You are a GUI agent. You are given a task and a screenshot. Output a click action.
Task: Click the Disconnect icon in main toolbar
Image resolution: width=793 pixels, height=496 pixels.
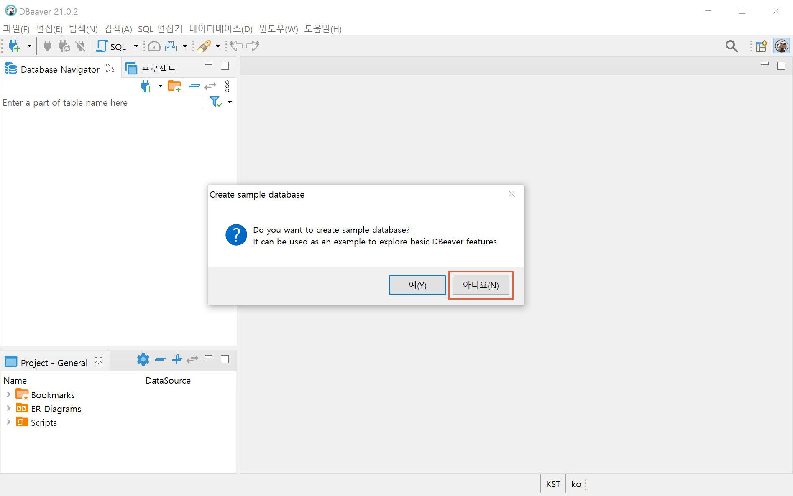point(81,46)
